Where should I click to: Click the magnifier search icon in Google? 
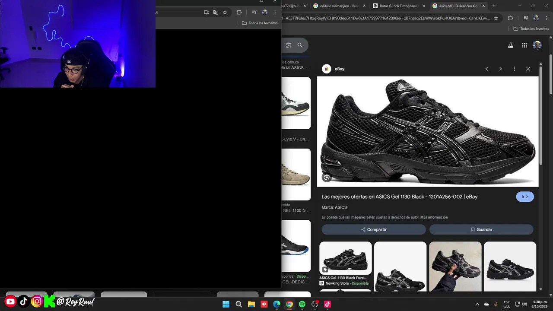coord(300,45)
